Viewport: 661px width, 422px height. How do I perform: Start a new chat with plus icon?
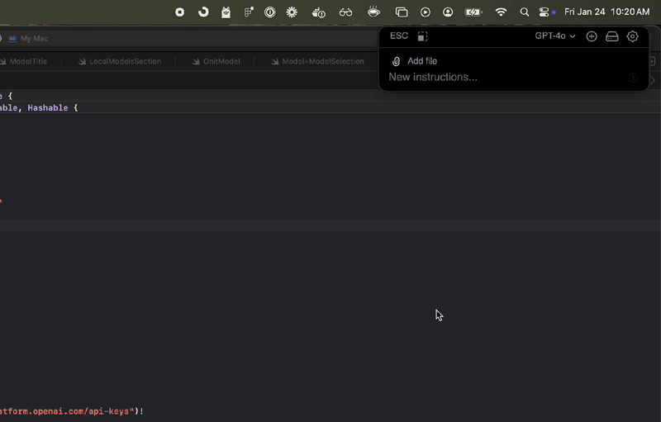pos(592,36)
